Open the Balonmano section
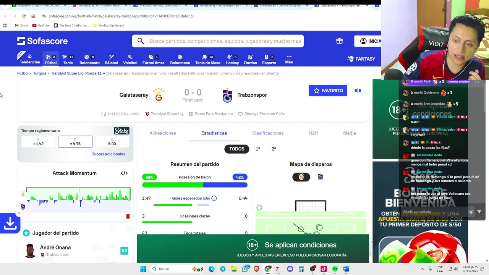489x275 pixels. 180,59
